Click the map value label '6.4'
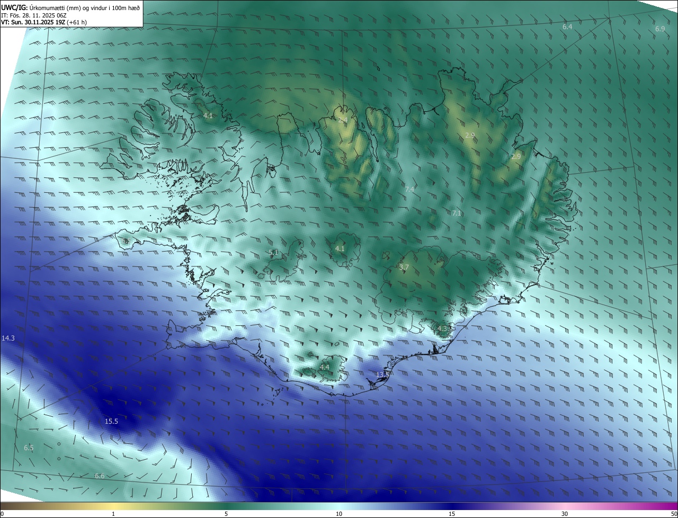The width and height of the screenshot is (678, 518). coord(567,26)
